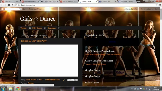The height and width of the screenshot is (91, 162).
Task: Edit post with the pencil icon
Action: [64, 80]
